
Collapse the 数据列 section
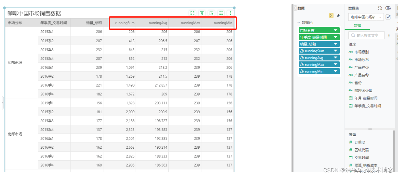(x=299, y=22)
